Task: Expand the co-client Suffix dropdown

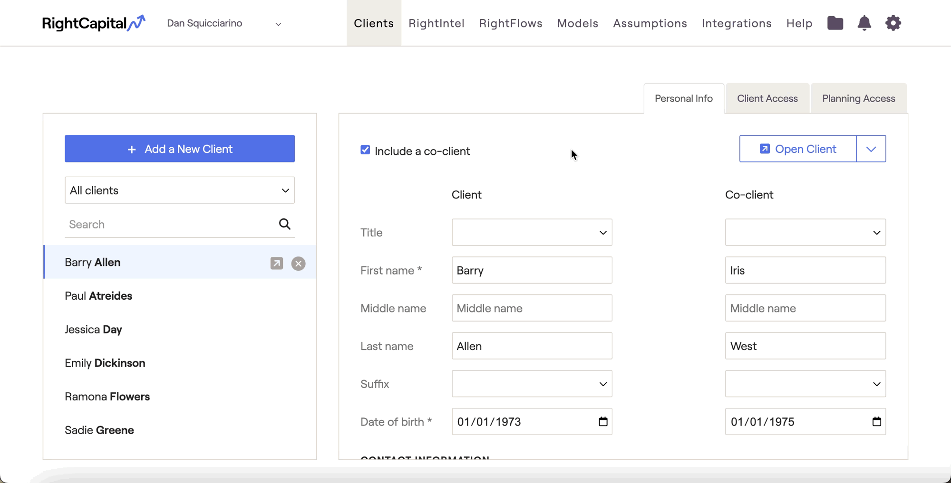Action: 805,384
